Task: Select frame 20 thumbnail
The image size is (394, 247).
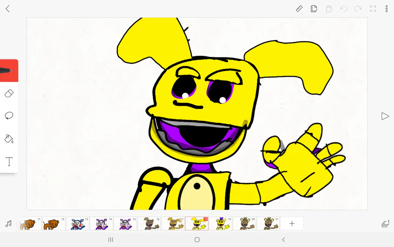Action: tap(244, 223)
